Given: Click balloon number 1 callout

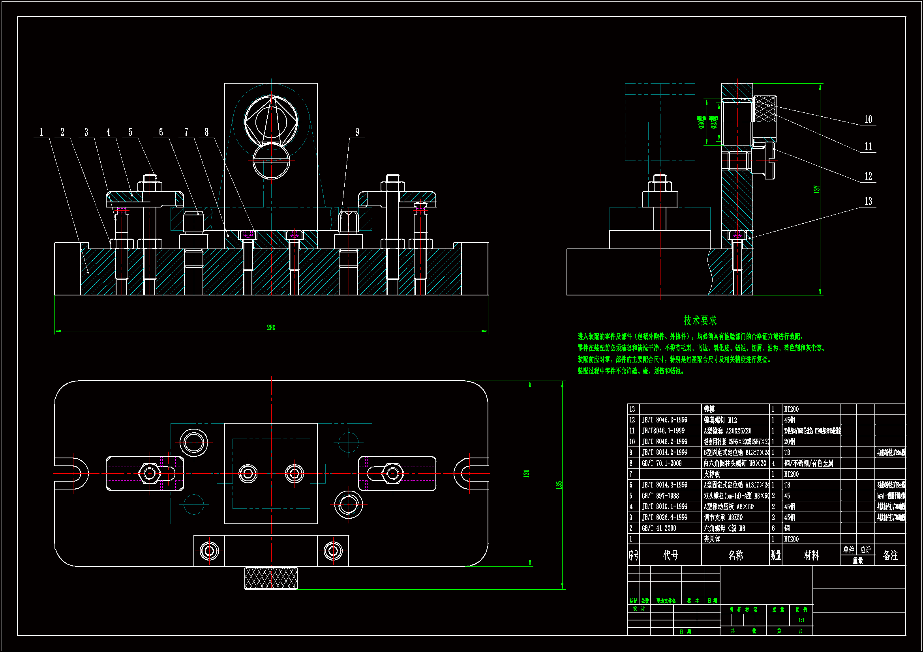Looking at the screenshot, I should coord(41,132).
